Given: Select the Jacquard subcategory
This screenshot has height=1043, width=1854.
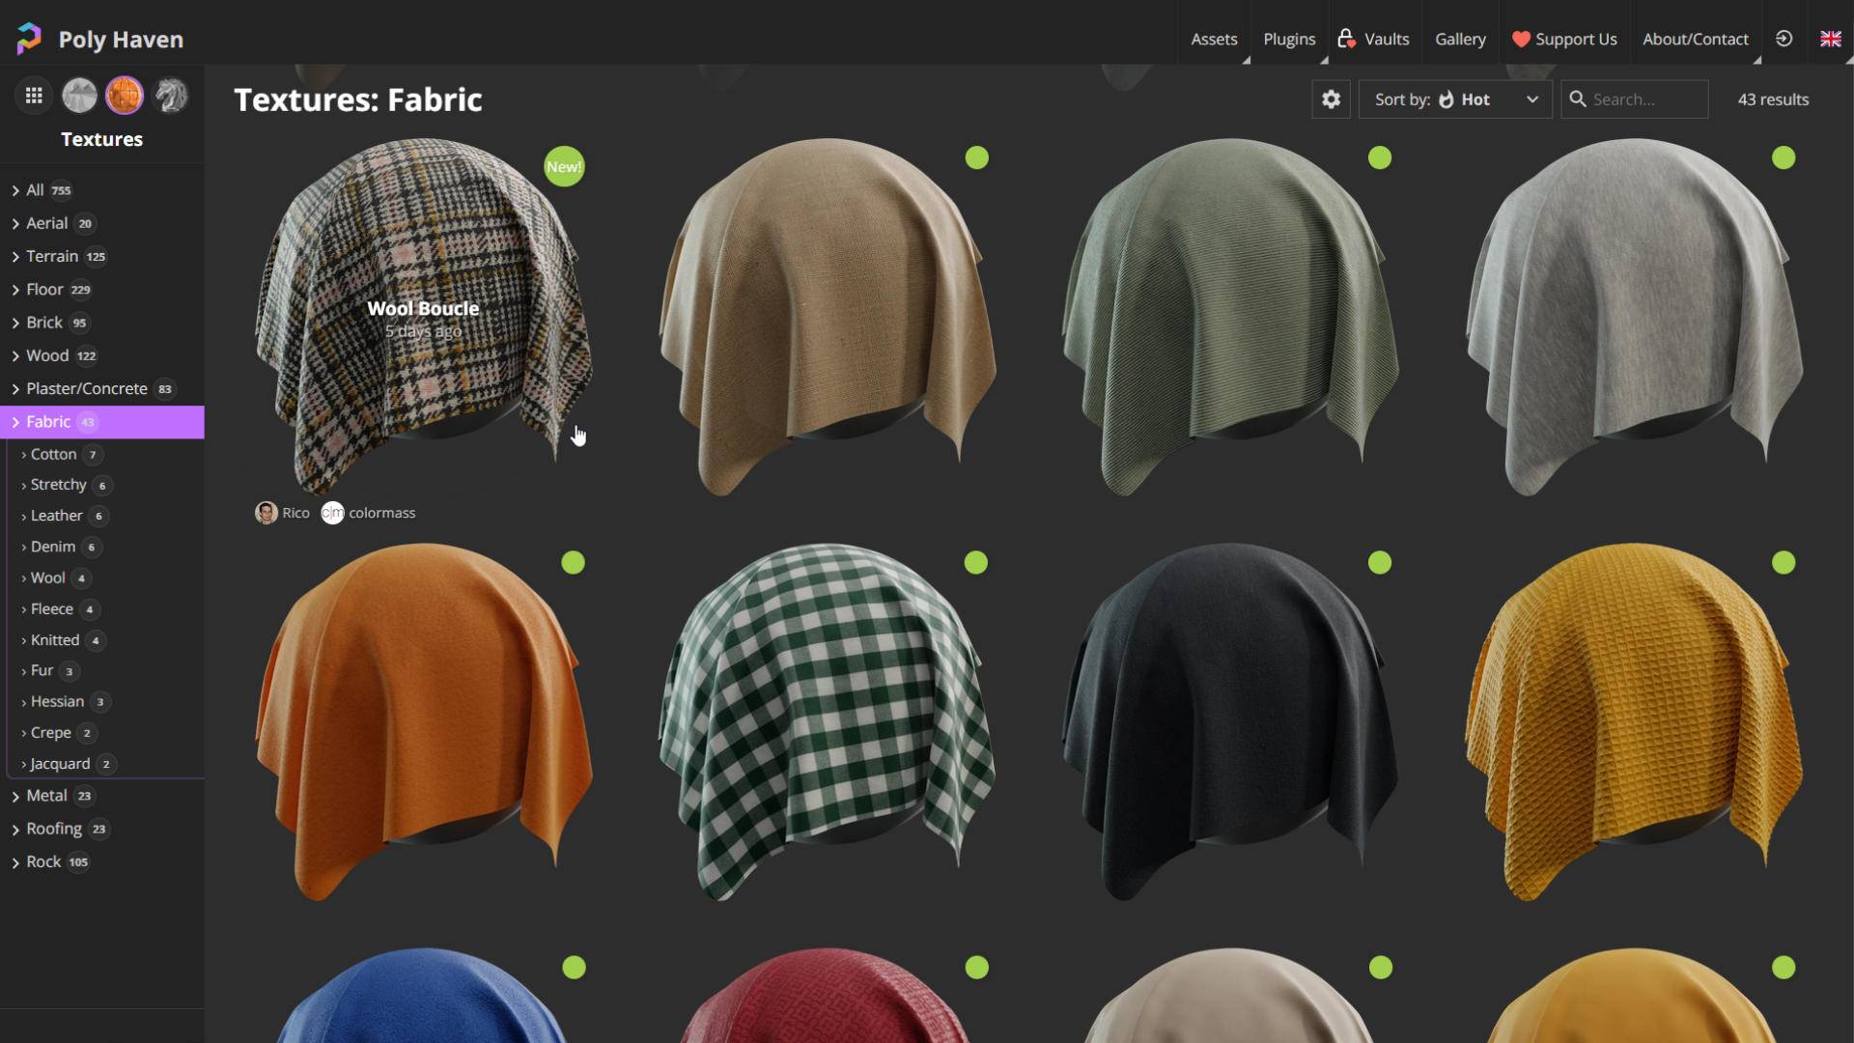Looking at the screenshot, I should [x=68, y=764].
